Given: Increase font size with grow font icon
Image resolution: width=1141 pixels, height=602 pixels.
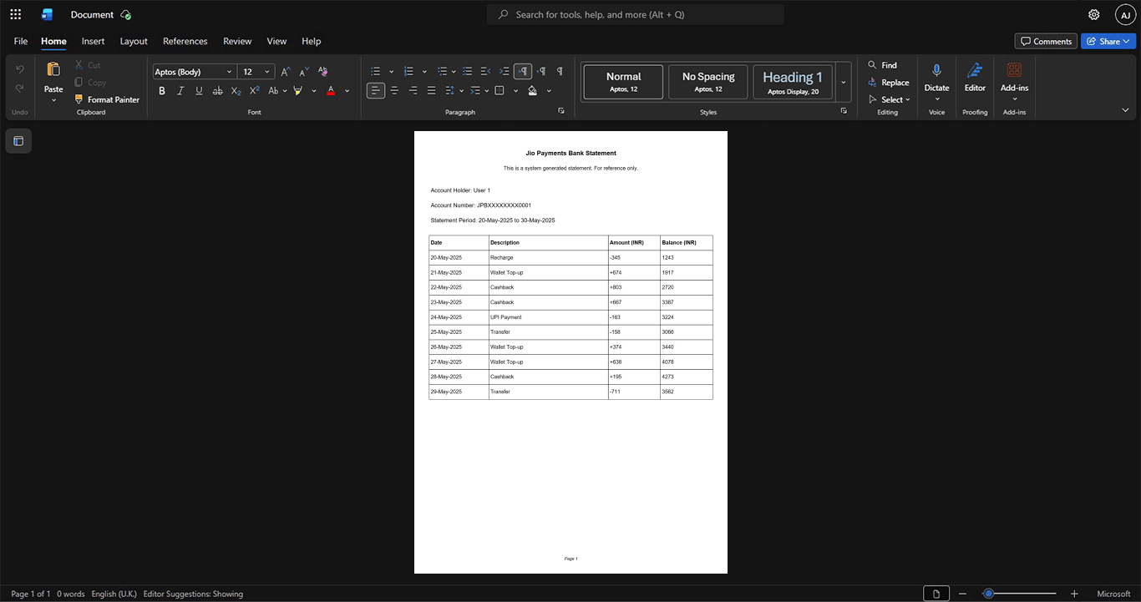Looking at the screenshot, I should [x=286, y=72].
